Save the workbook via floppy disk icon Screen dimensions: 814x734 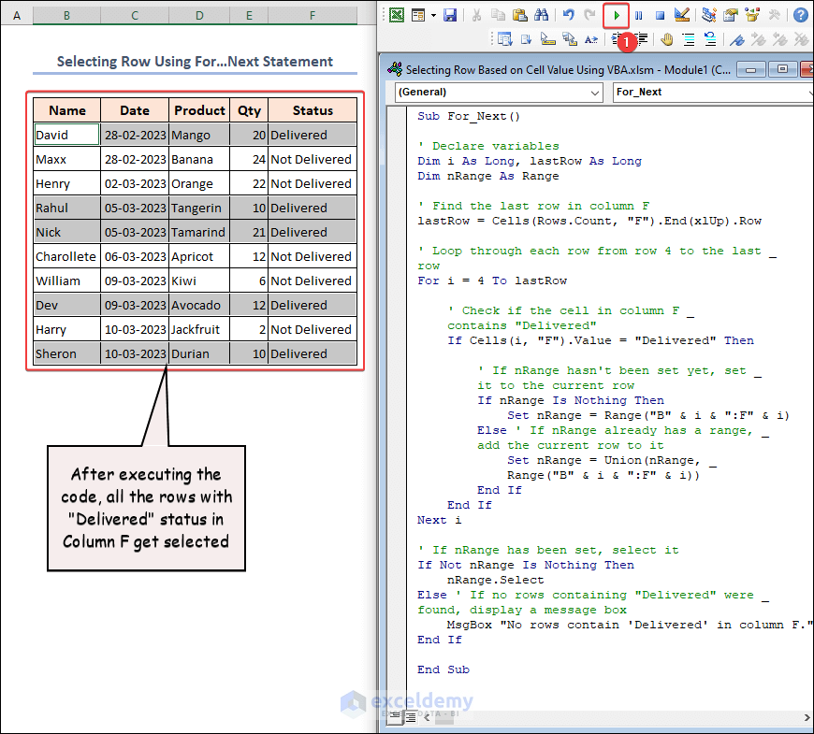pyautogui.click(x=450, y=15)
